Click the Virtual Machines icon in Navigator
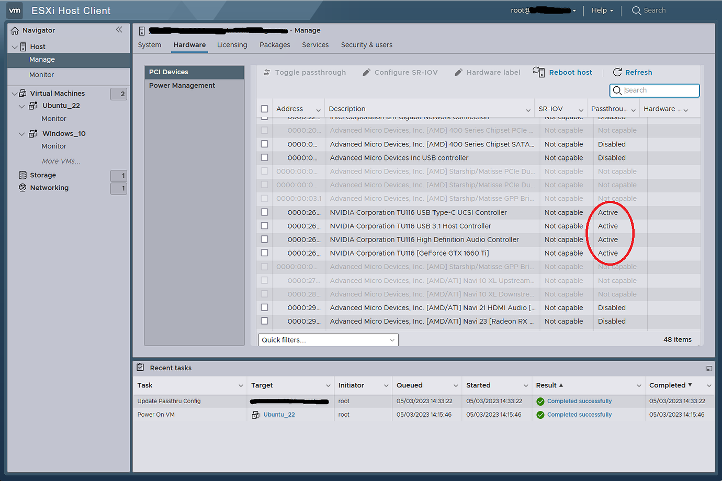This screenshot has height=481, width=722. 23,93
